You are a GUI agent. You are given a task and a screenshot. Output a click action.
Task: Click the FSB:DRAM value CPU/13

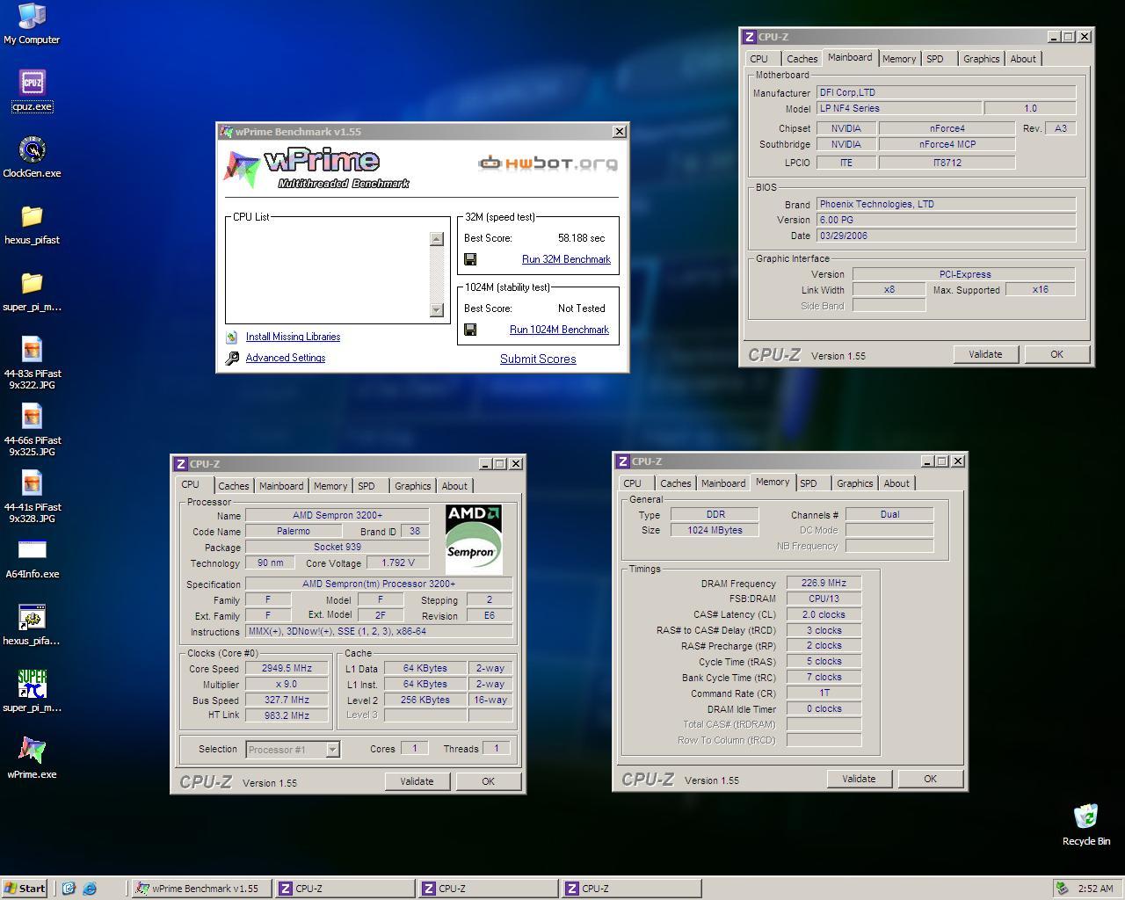tap(824, 599)
